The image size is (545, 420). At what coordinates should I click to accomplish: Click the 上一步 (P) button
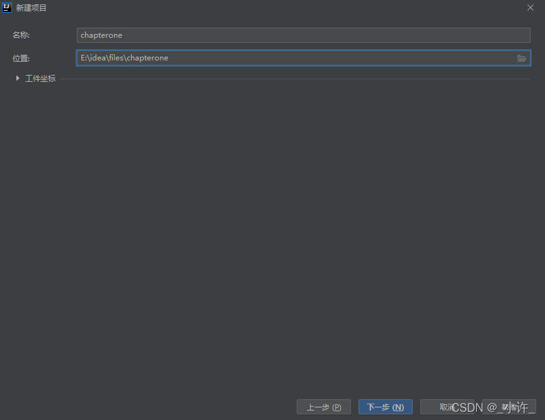coord(324,407)
